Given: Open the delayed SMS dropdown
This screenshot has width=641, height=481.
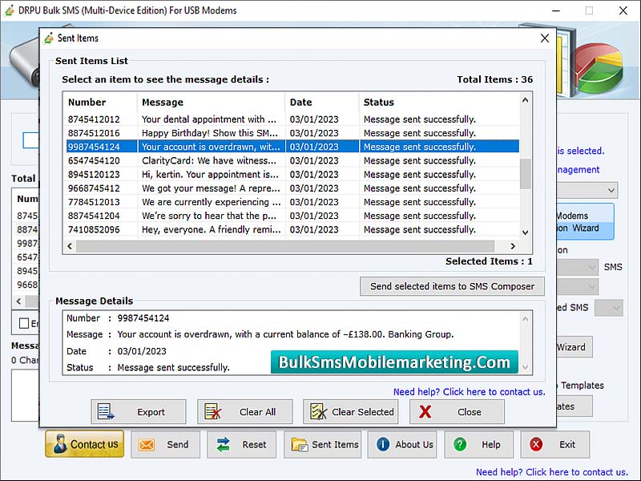Looking at the screenshot, I should (x=607, y=307).
